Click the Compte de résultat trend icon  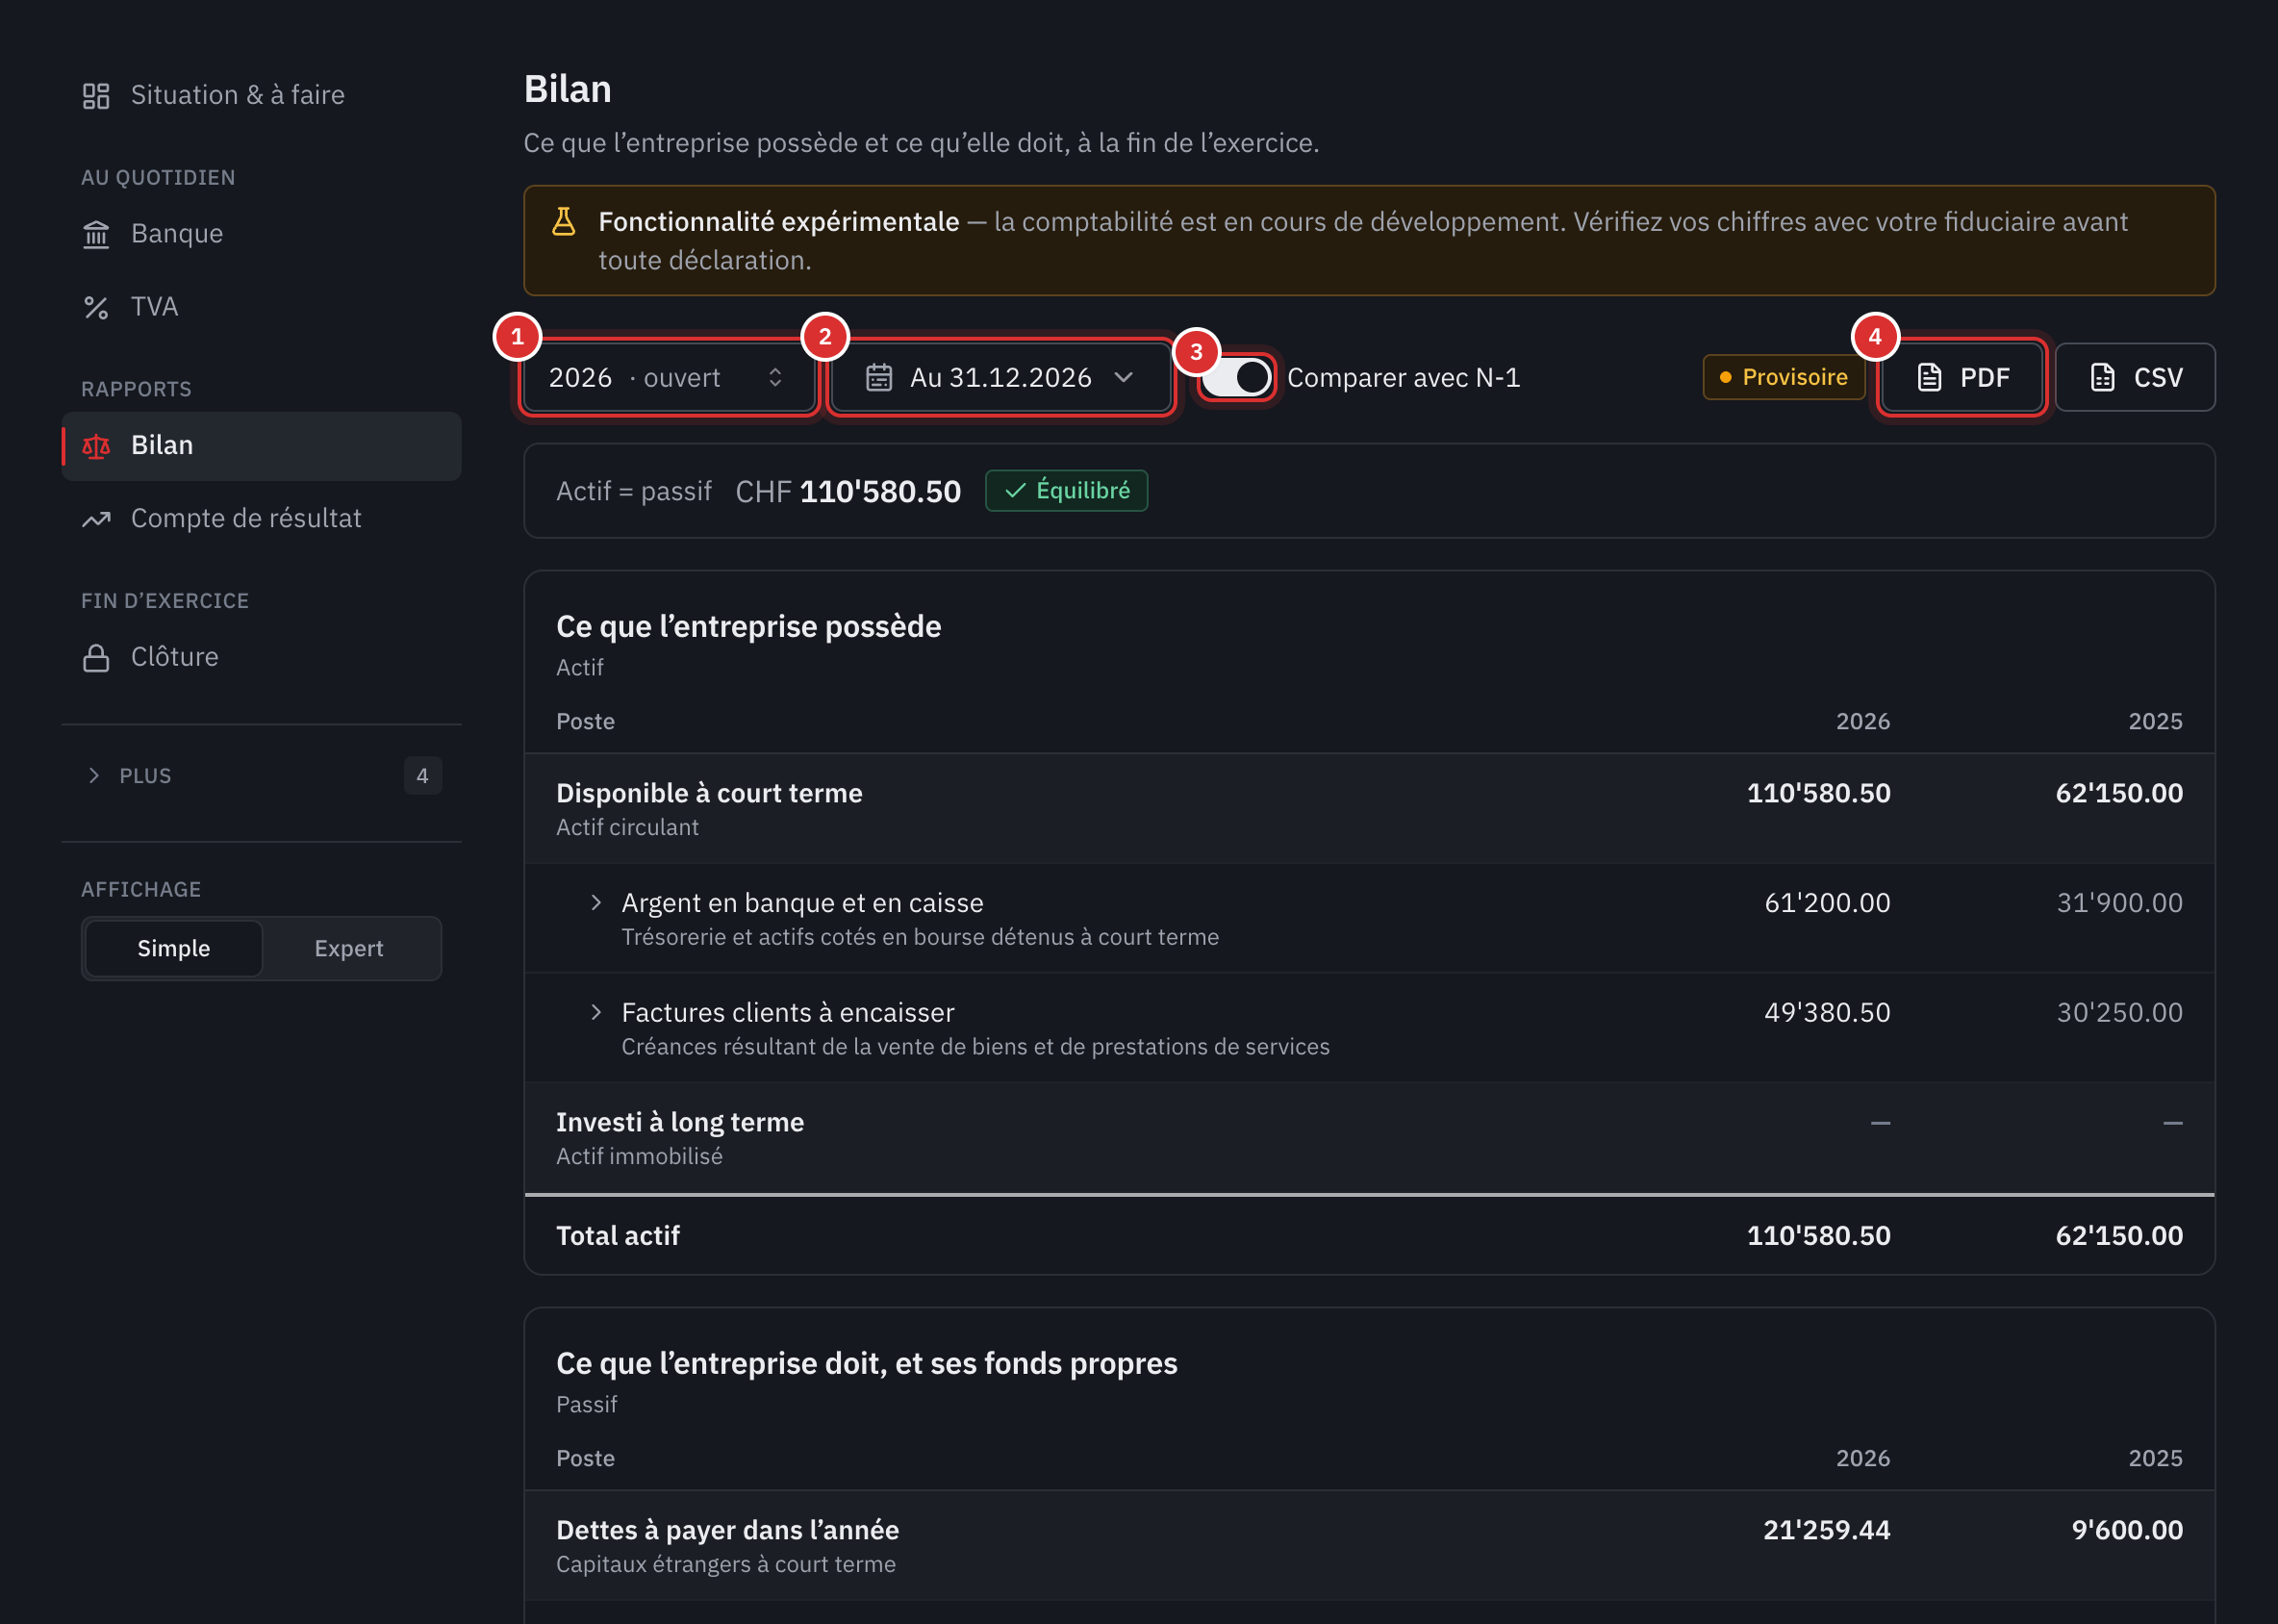point(96,519)
